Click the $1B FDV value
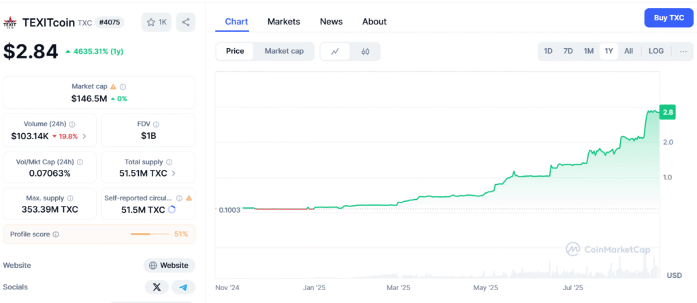The image size is (697, 303). [148, 136]
